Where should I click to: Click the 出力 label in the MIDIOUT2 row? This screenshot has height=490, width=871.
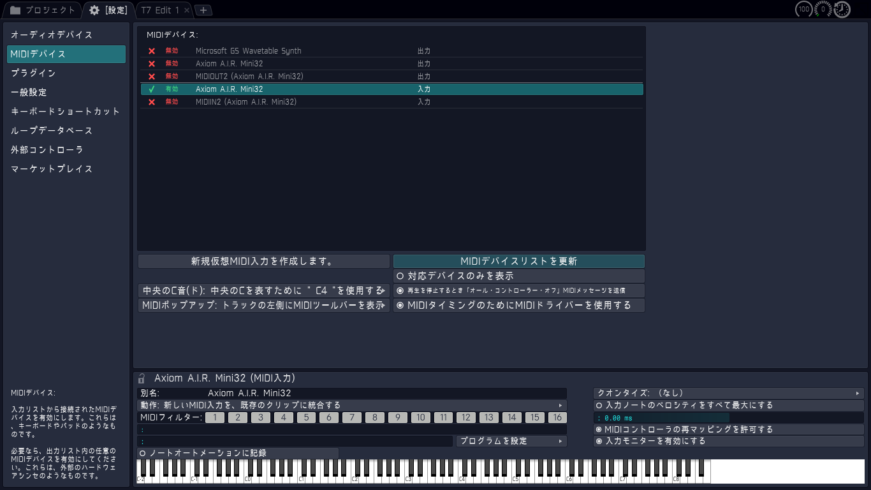[424, 77]
